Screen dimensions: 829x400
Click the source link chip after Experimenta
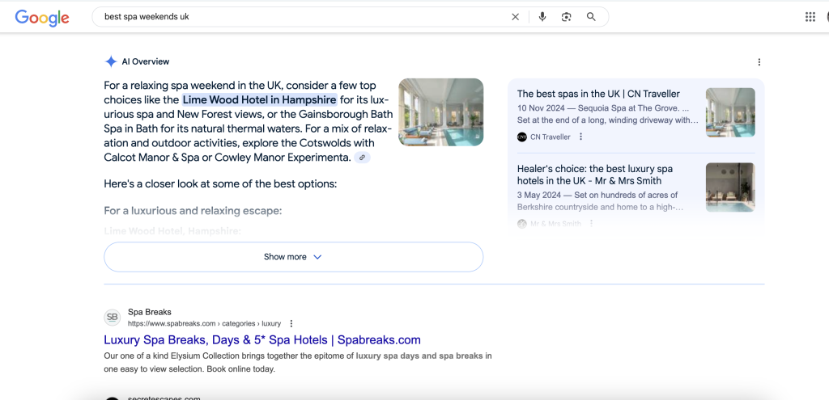point(362,158)
